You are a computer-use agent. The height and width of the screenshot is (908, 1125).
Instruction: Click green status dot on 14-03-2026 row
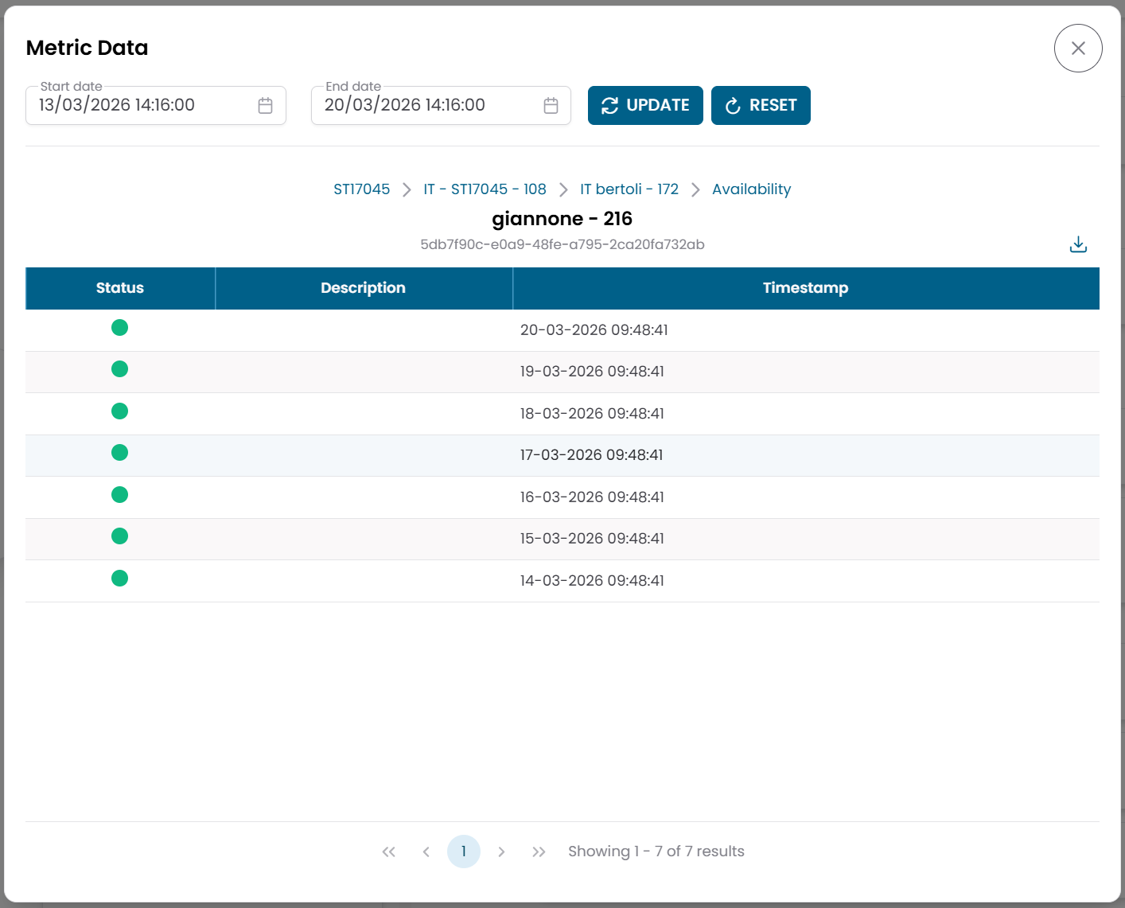point(119,578)
